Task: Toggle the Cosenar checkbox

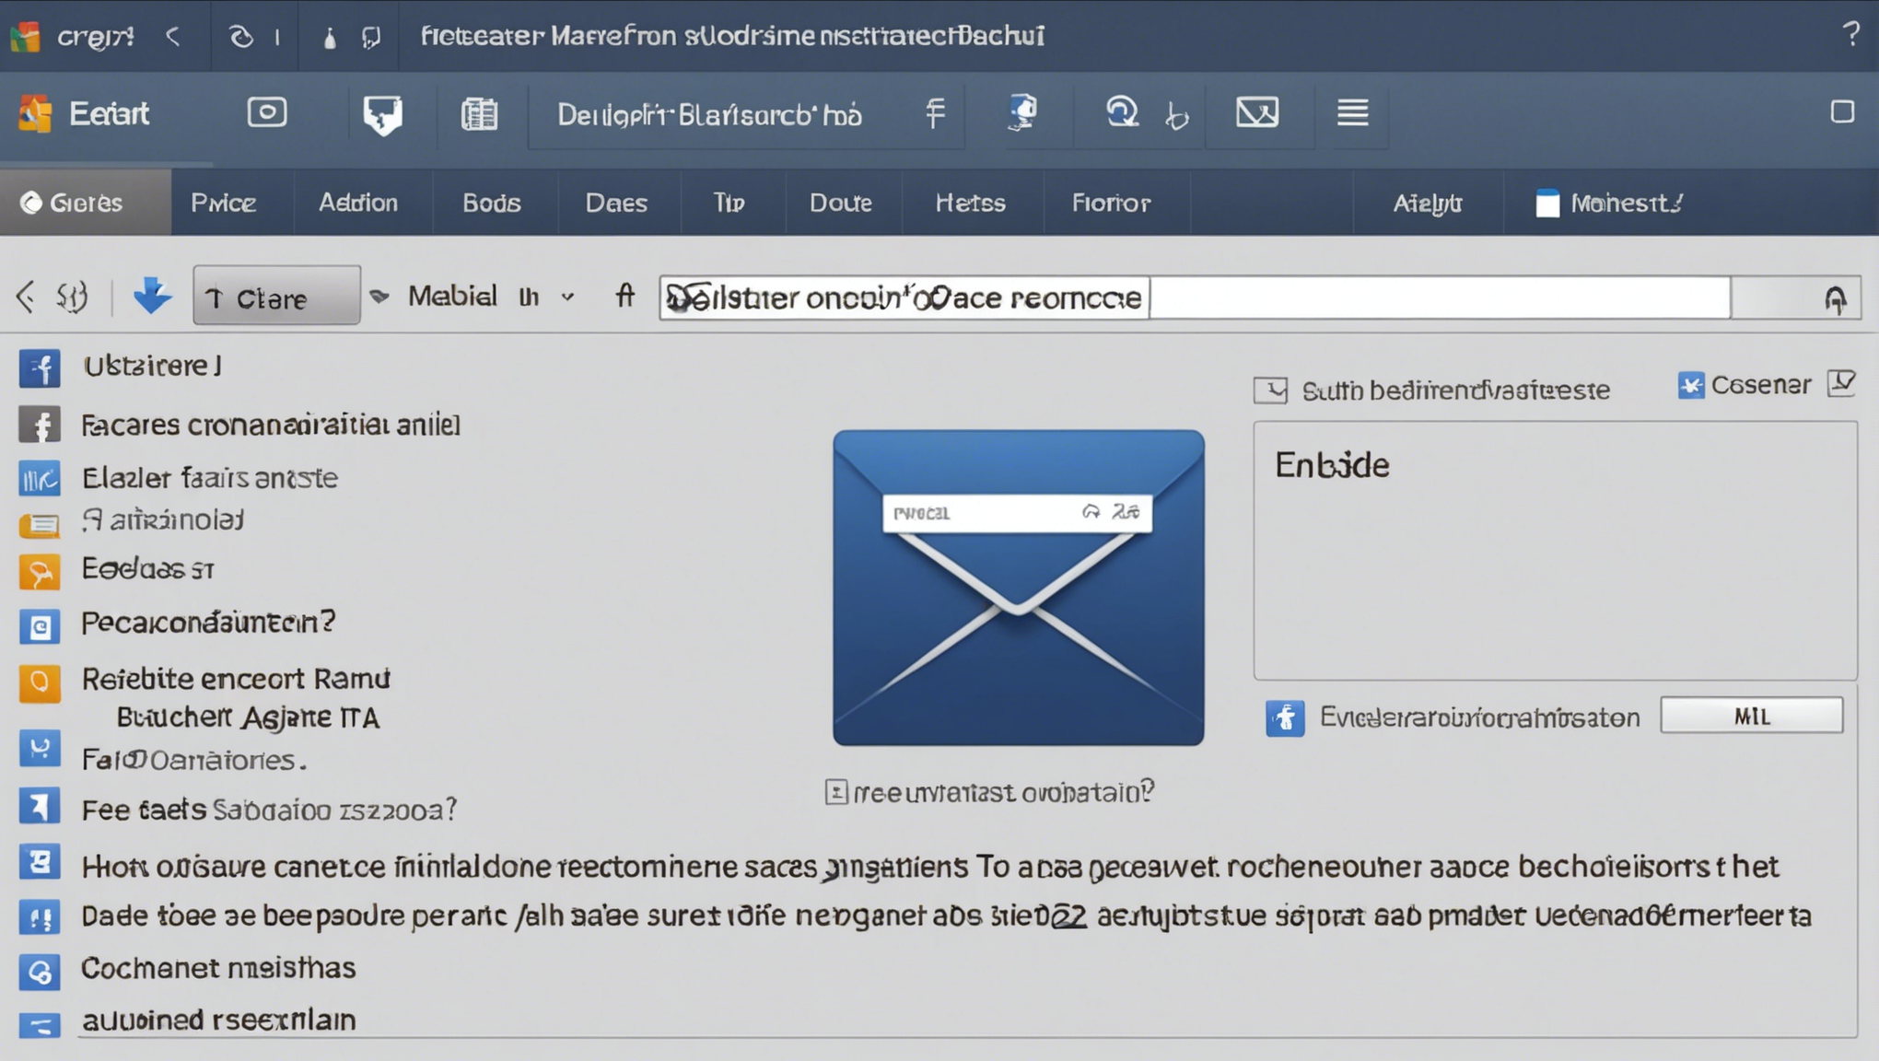Action: pyautogui.click(x=1691, y=385)
